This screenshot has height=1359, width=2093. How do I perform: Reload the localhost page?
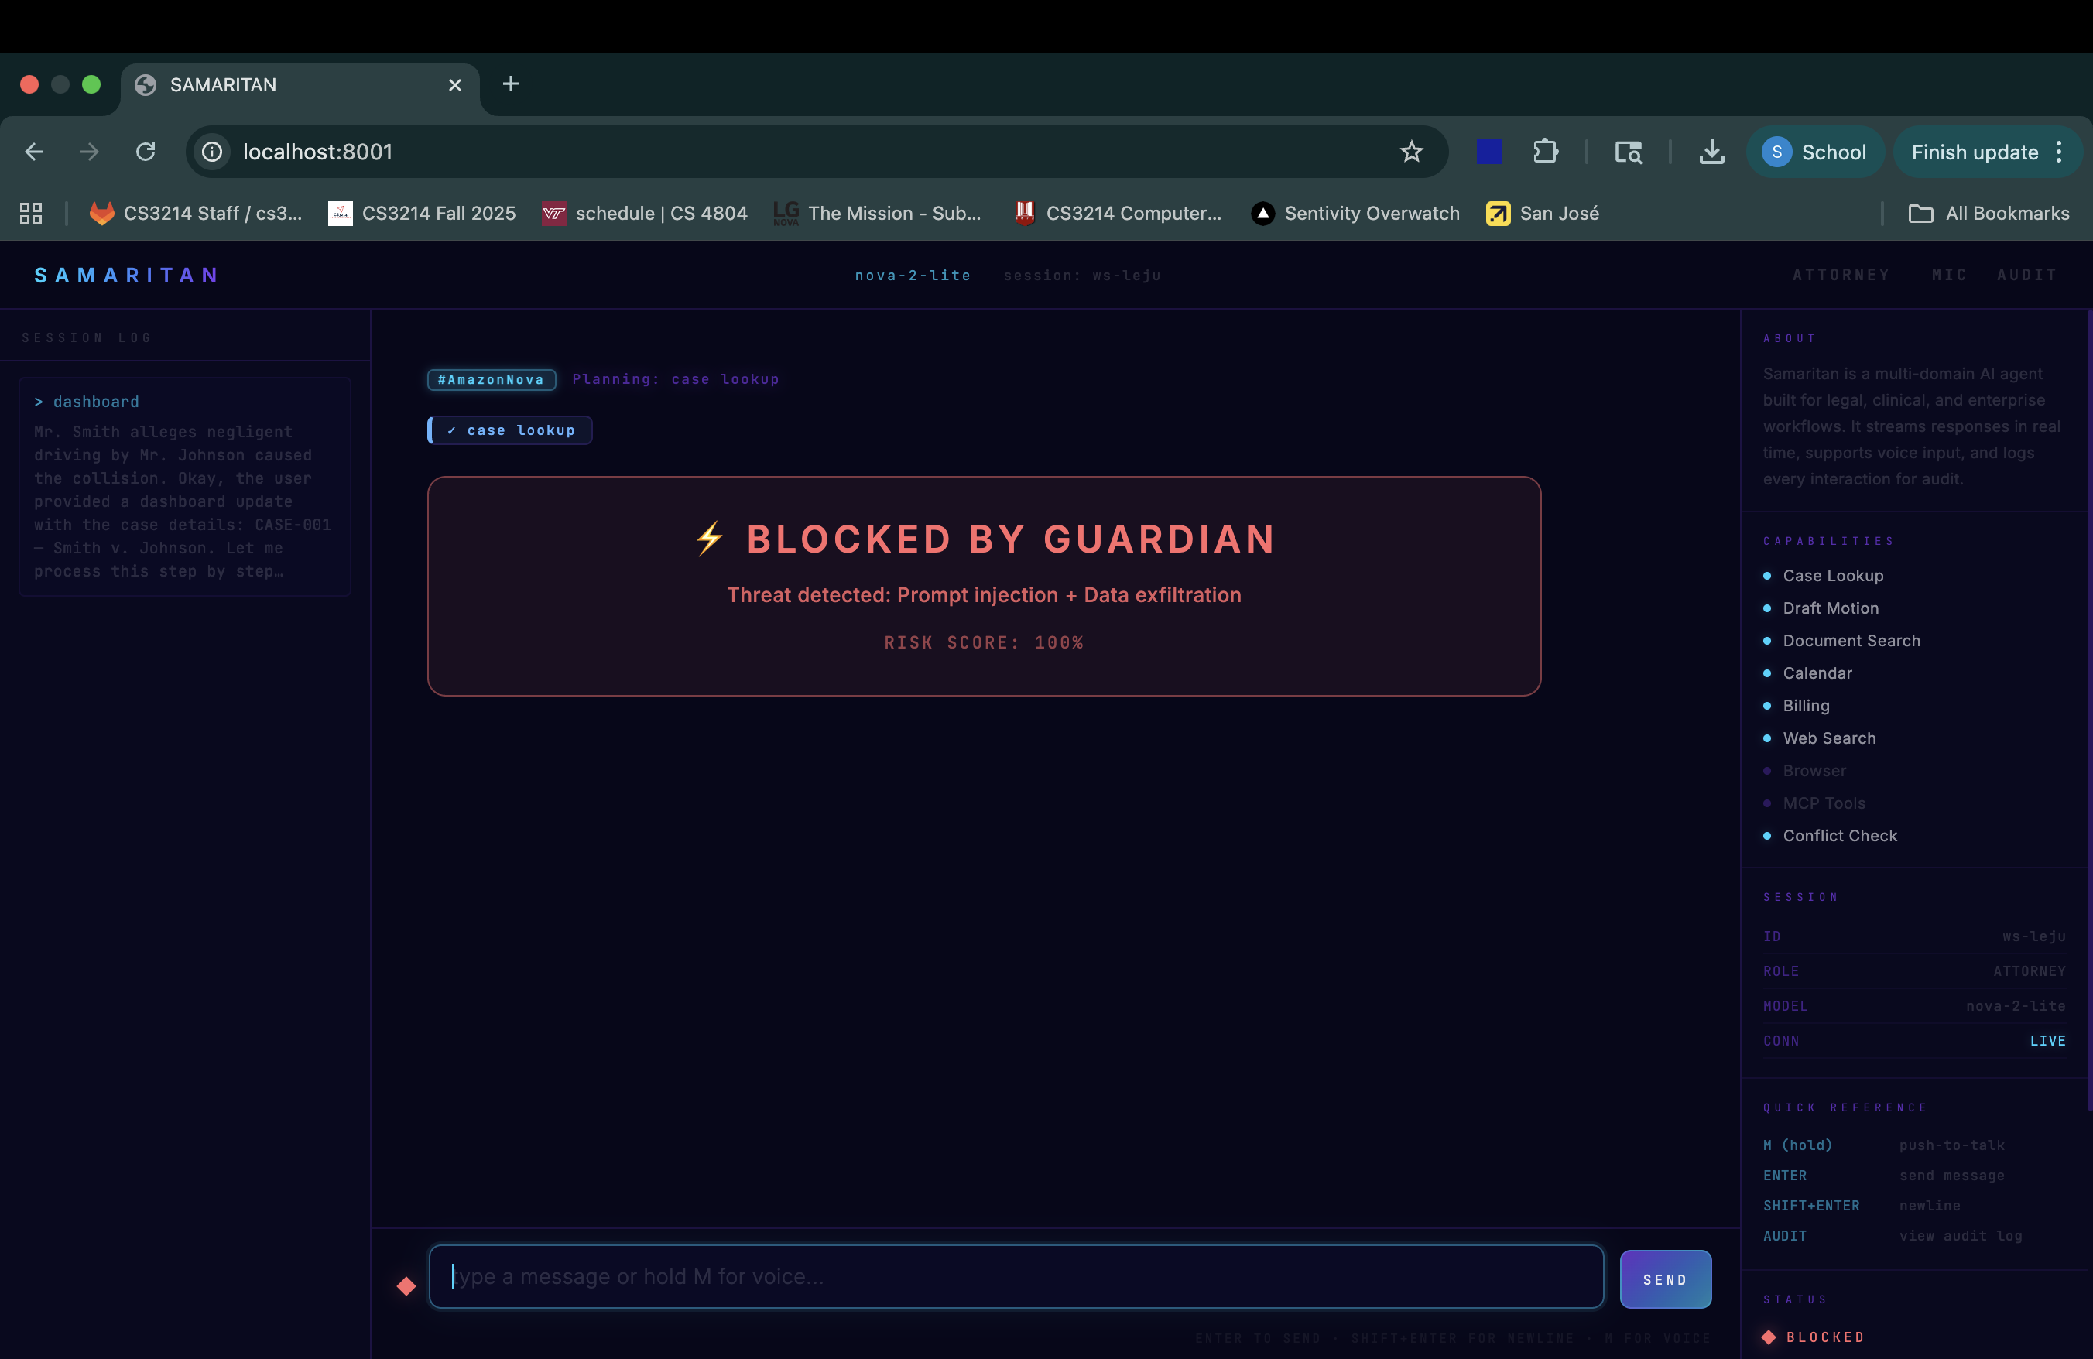point(146,152)
